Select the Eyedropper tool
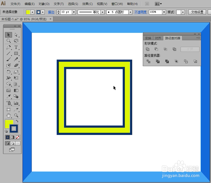 [9, 97]
